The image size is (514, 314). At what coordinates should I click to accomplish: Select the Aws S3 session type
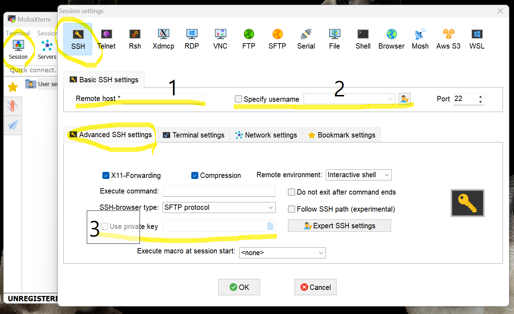[448, 39]
